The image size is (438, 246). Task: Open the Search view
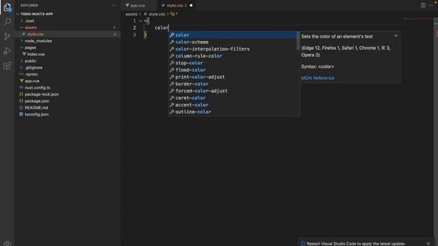tap(8, 21)
